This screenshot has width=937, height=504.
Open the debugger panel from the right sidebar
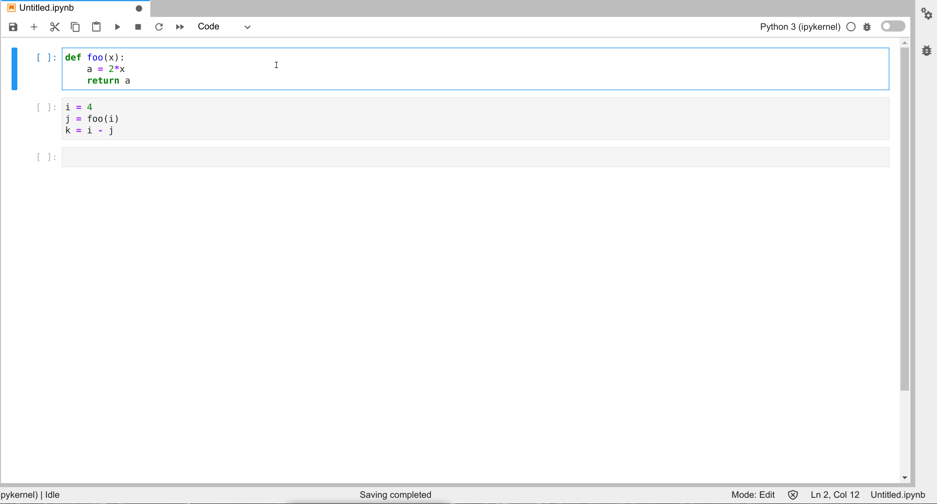[926, 50]
